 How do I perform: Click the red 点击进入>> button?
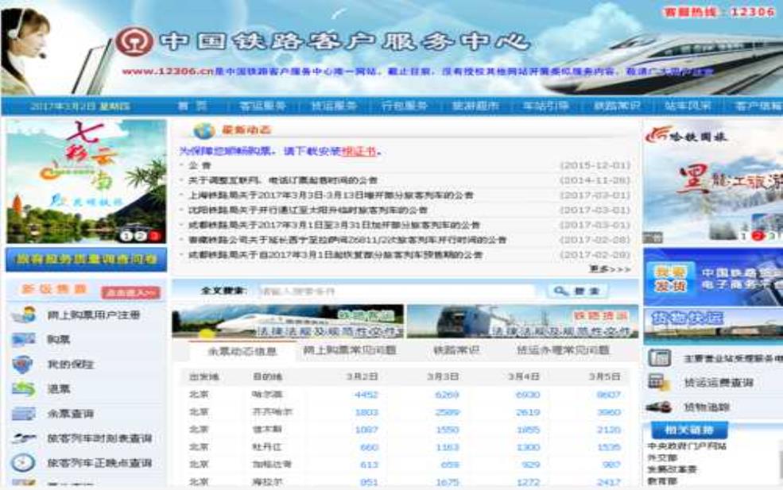pos(131,293)
